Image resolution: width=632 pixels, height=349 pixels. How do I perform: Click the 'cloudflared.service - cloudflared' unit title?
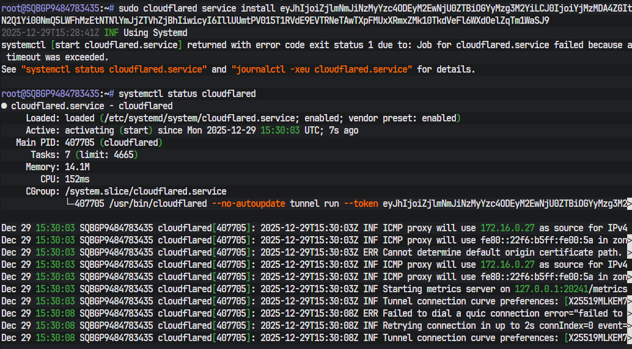tap(92, 106)
